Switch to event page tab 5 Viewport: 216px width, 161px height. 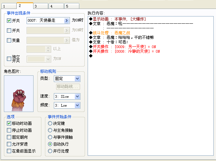coord(72,6)
